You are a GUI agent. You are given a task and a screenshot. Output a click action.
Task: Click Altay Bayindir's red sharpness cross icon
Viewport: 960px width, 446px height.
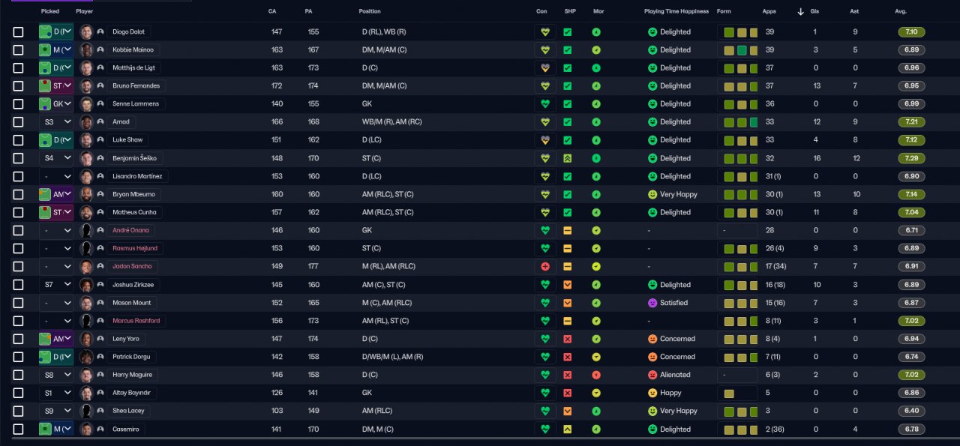click(568, 393)
